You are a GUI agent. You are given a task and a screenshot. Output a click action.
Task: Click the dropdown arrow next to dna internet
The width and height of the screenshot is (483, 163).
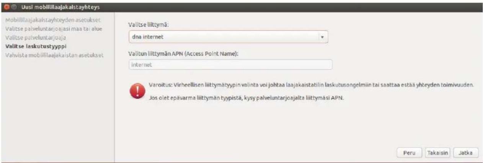322,37
